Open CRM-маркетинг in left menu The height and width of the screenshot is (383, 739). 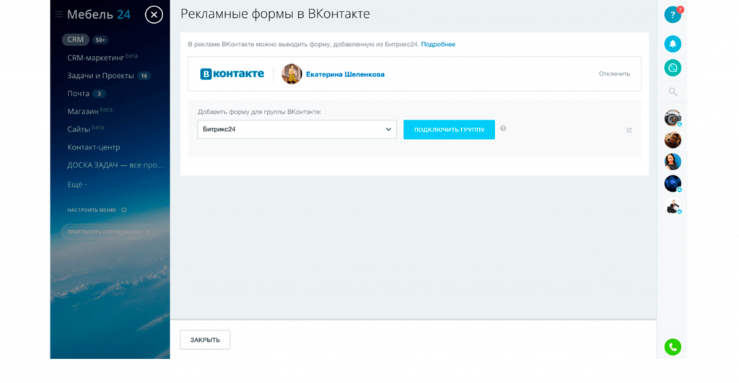click(x=95, y=58)
